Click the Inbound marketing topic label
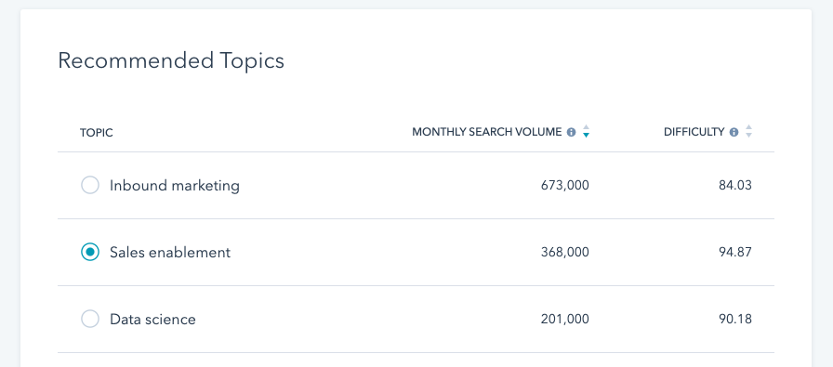 (175, 186)
